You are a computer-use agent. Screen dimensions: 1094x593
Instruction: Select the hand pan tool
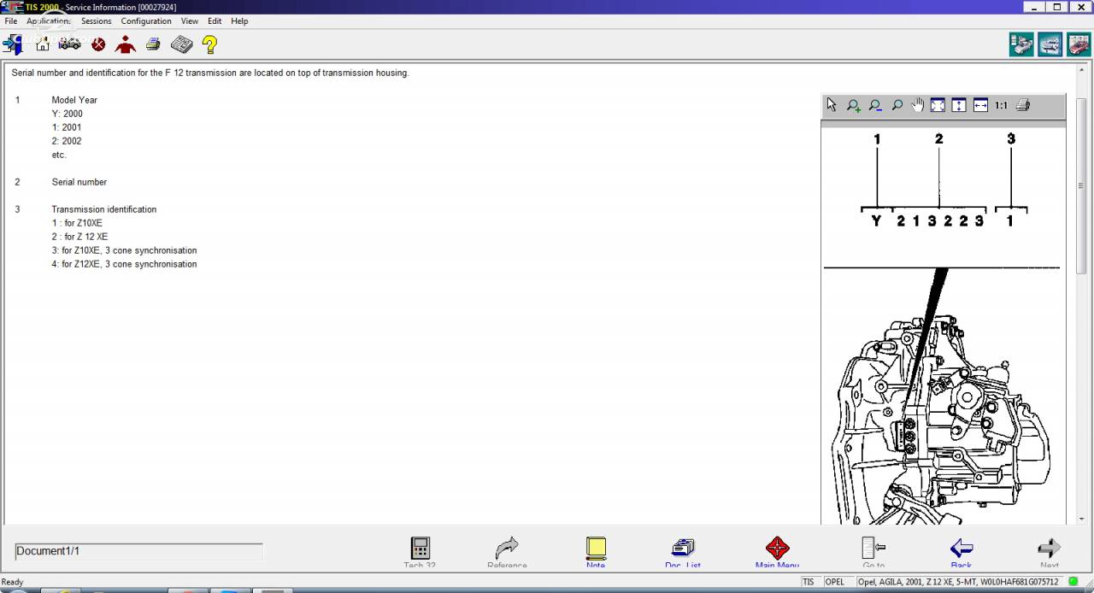(917, 105)
